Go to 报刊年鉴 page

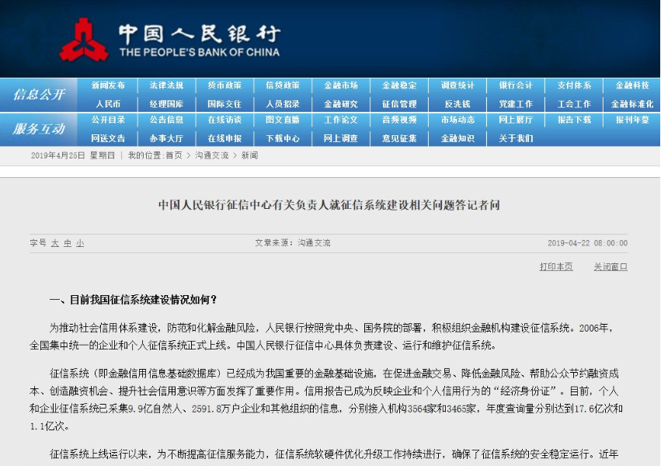(632, 120)
